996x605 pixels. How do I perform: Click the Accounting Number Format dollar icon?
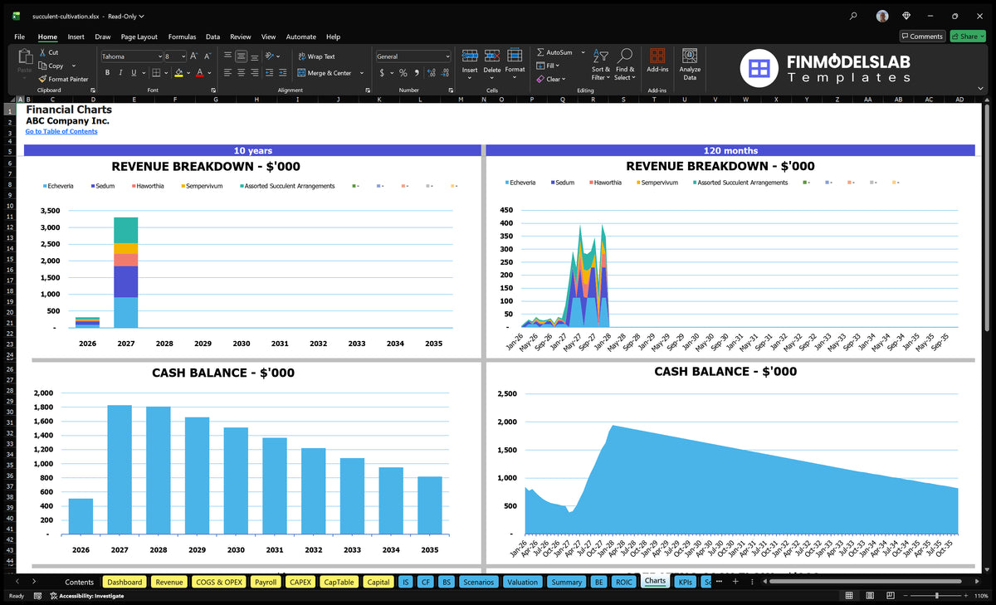pos(382,73)
